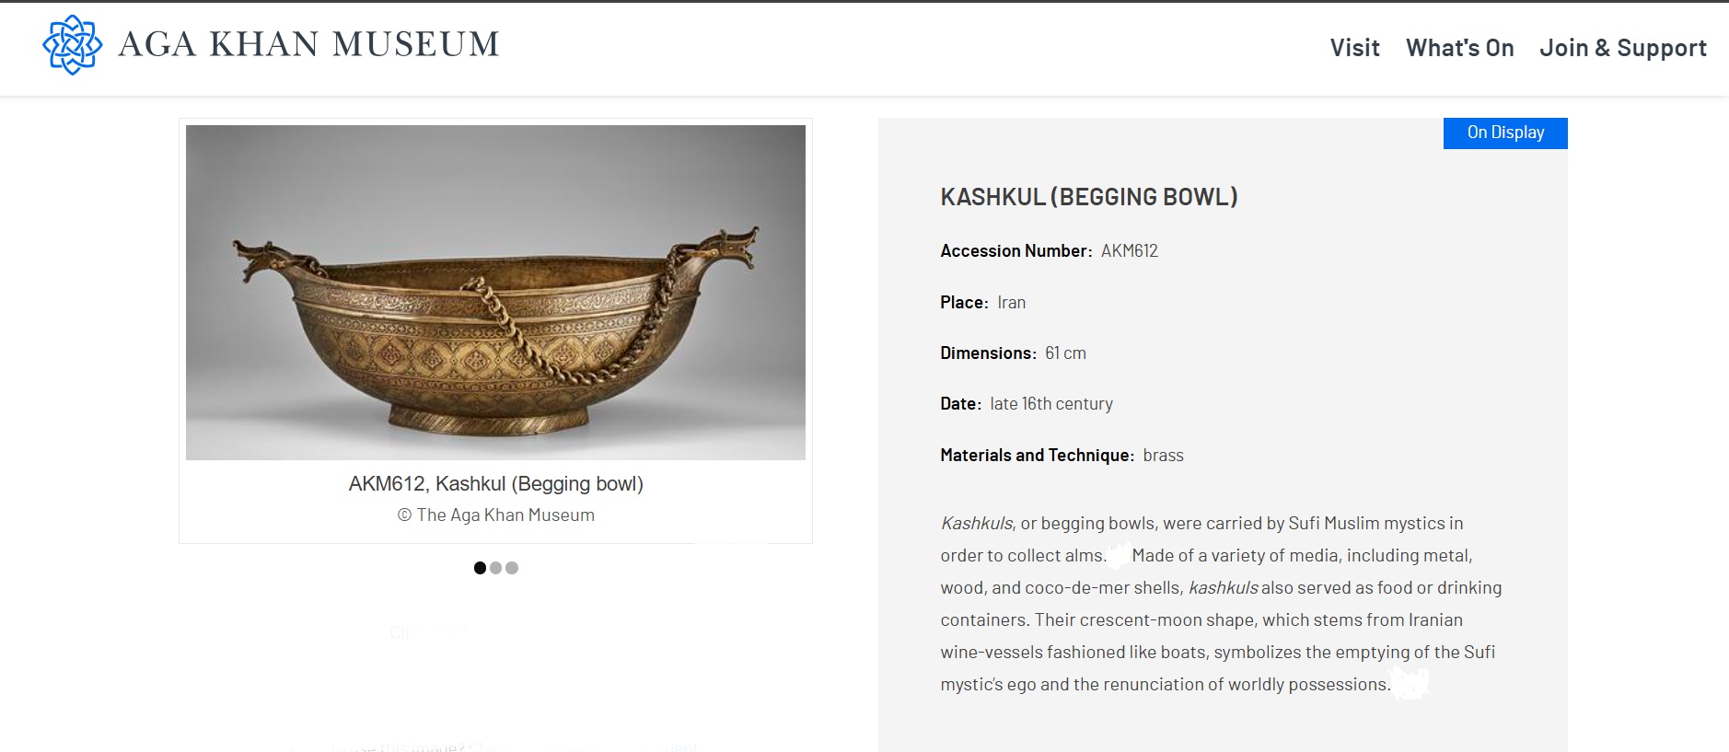Click the blue On Display badge
The width and height of the screenshot is (1729, 752).
point(1504,133)
